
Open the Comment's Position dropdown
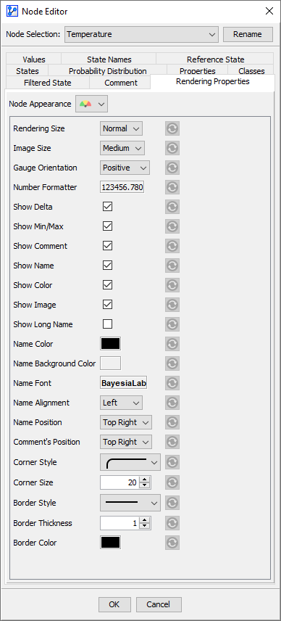(x=126, y=442)
